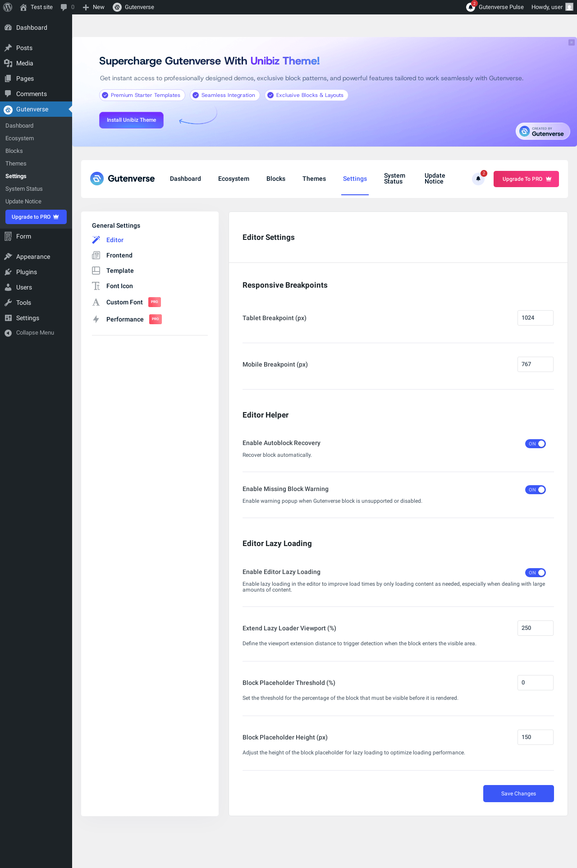Open the Test site home icon
Image resolution: width=577 pixels, height=868 pixels.
pos(23,7)
